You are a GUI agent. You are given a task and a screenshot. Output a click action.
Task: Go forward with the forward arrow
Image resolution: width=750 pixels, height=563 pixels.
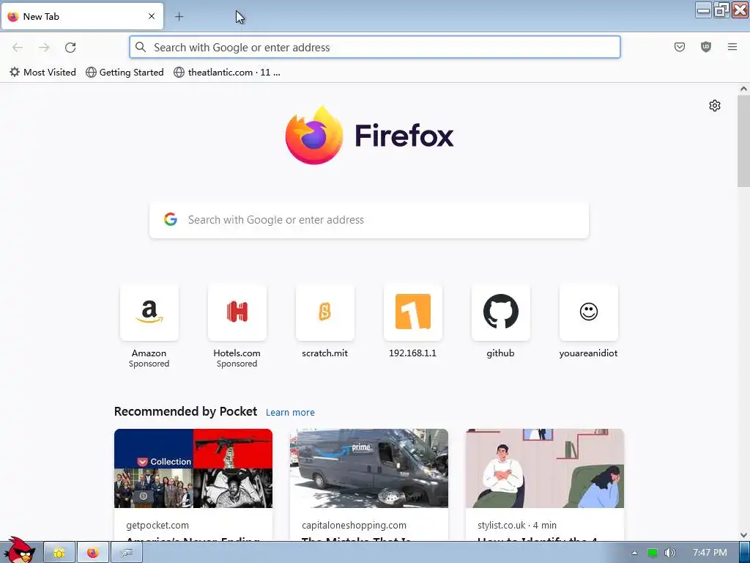click(x=44, y=47)
